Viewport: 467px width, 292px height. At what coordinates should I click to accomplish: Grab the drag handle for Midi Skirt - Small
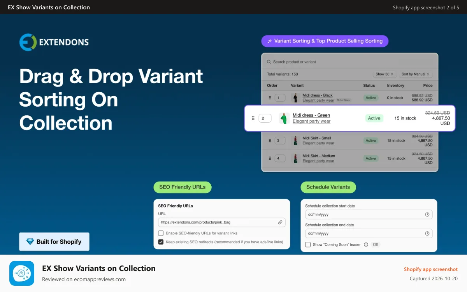point(270,141)
